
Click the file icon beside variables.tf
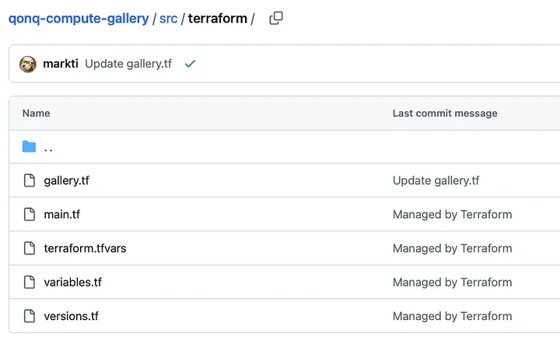coord(30,282)
